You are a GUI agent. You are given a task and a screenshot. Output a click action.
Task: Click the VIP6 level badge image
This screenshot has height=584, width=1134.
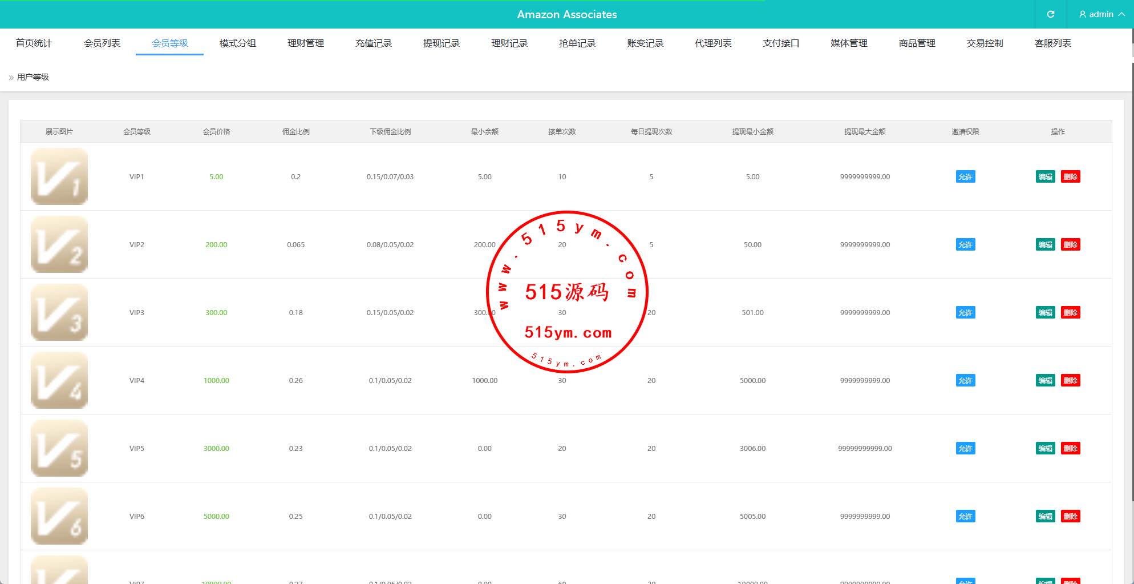point(59,516)
